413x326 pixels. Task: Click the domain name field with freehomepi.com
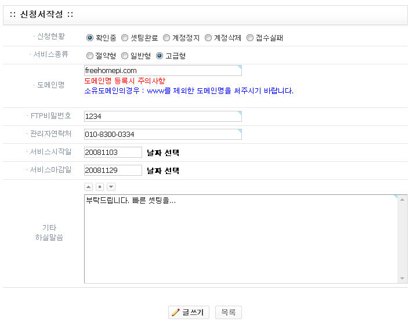(x=163, y=71)
